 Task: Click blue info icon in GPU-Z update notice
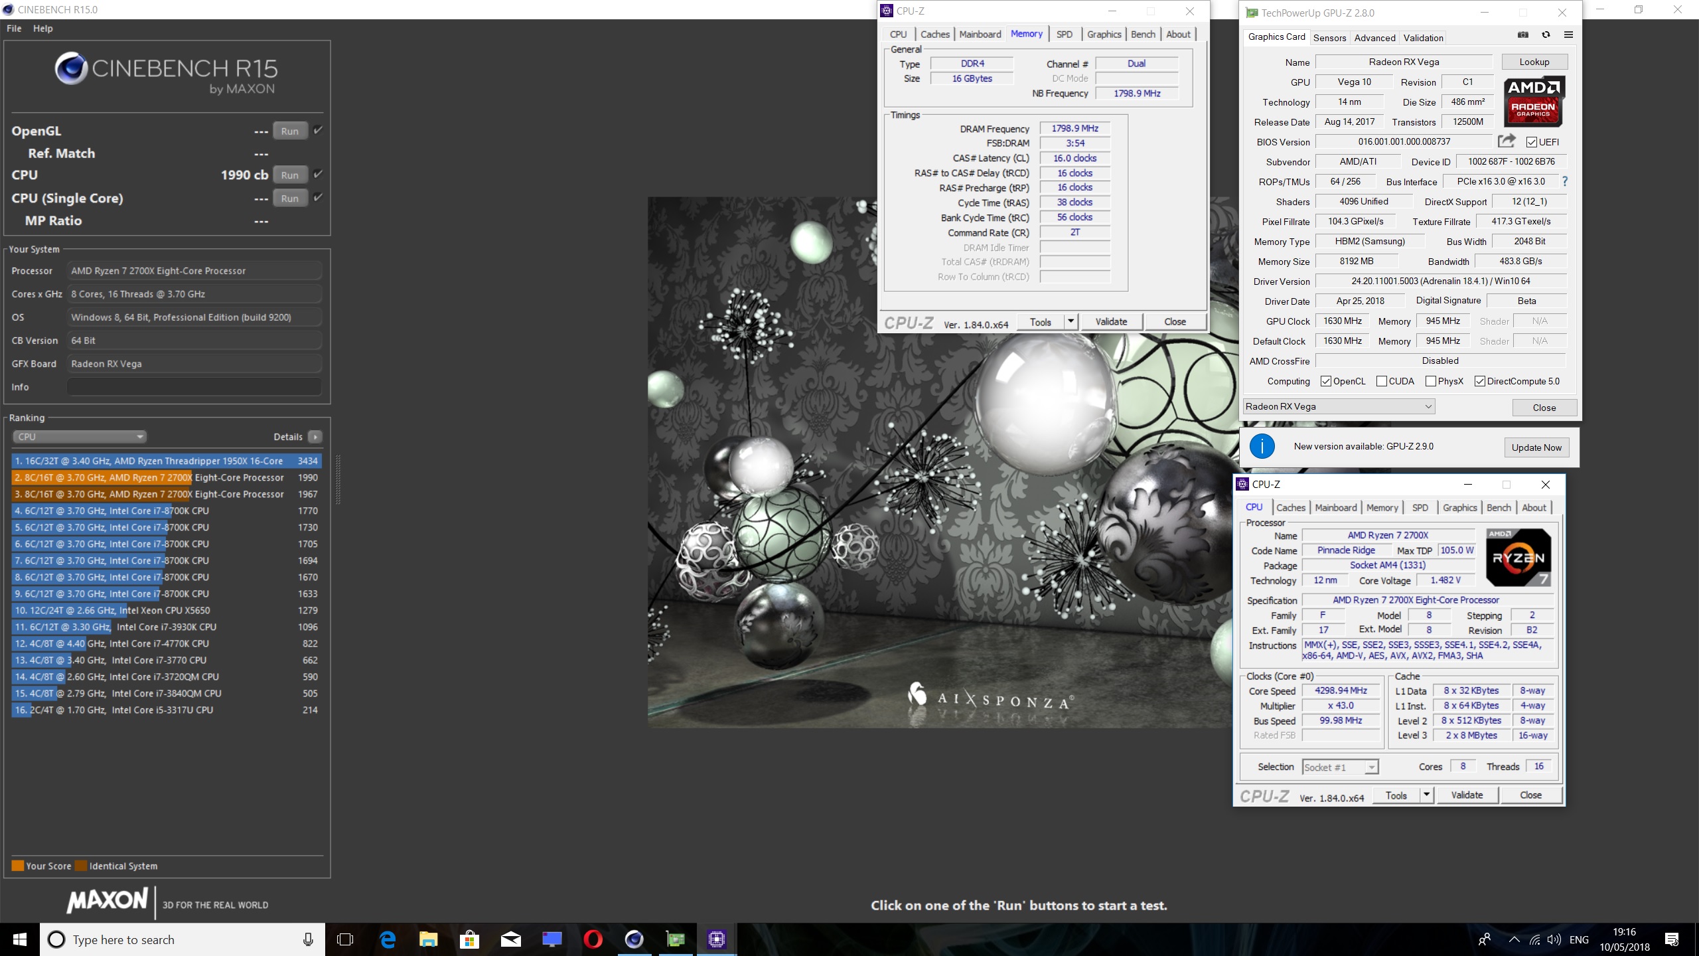click(x=1262, y=446)
